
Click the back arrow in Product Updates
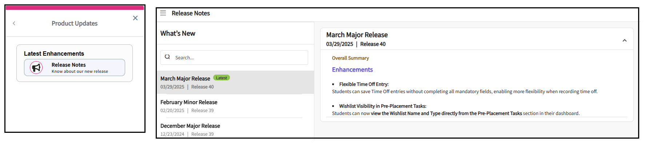tap(14, 23)
